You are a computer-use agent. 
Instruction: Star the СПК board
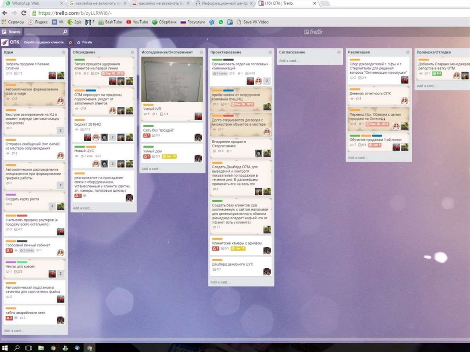pyautogui.click(x=70, y=42)
